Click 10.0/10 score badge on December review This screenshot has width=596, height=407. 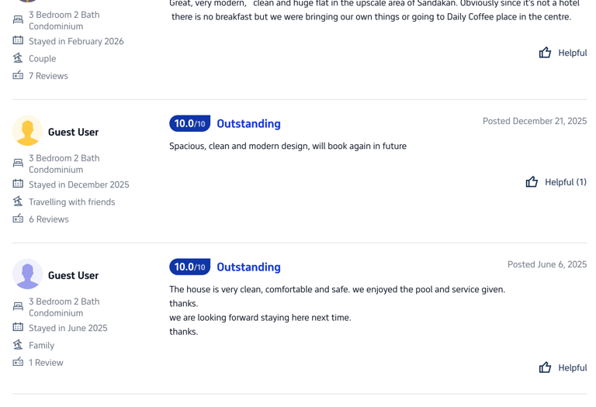point(189,123)
